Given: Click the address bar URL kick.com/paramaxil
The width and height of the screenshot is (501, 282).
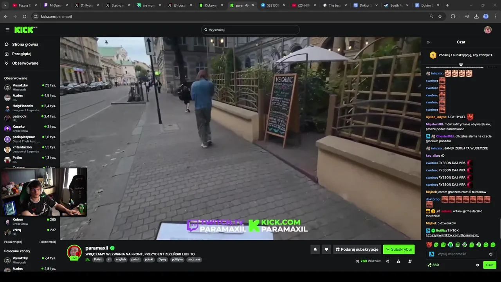Looking at the screenshot, I should point(56,16).
